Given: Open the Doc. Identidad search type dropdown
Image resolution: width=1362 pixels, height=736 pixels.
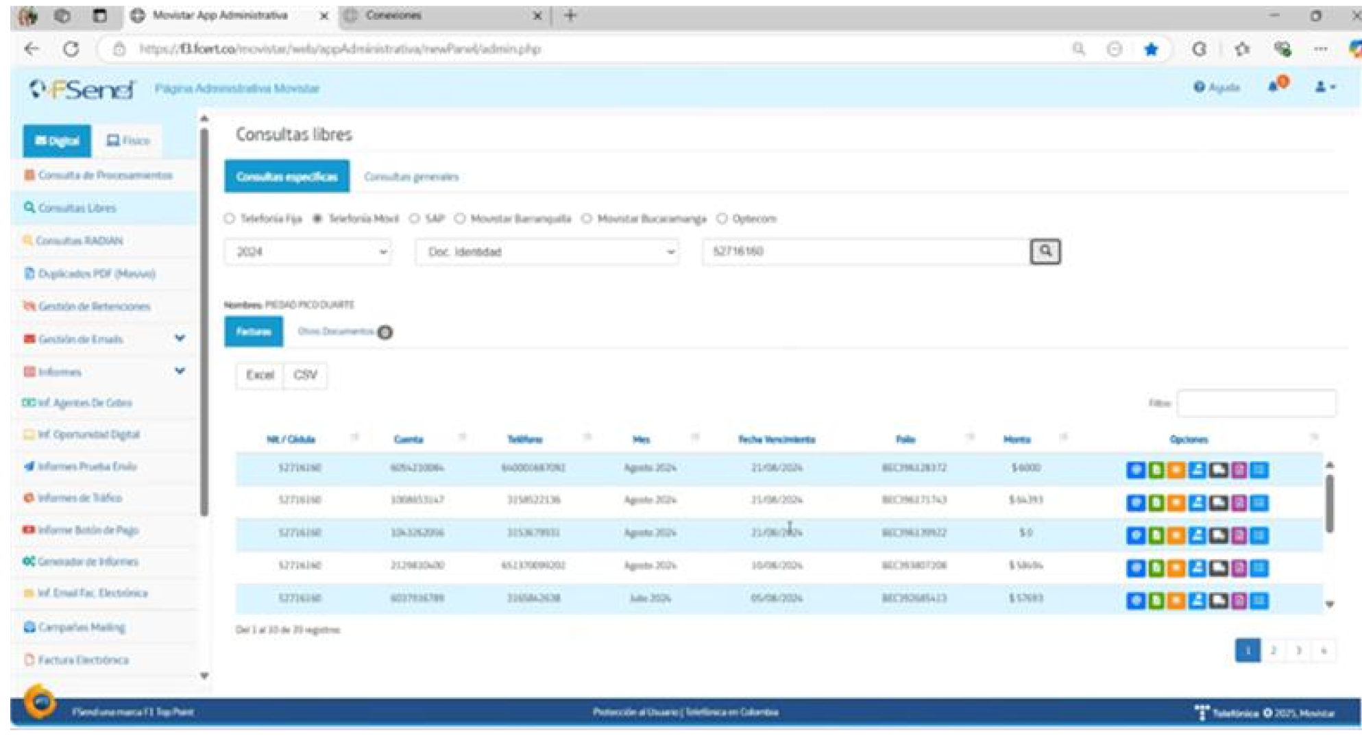Looking at the screenshot, I should (x=547, y=252).
